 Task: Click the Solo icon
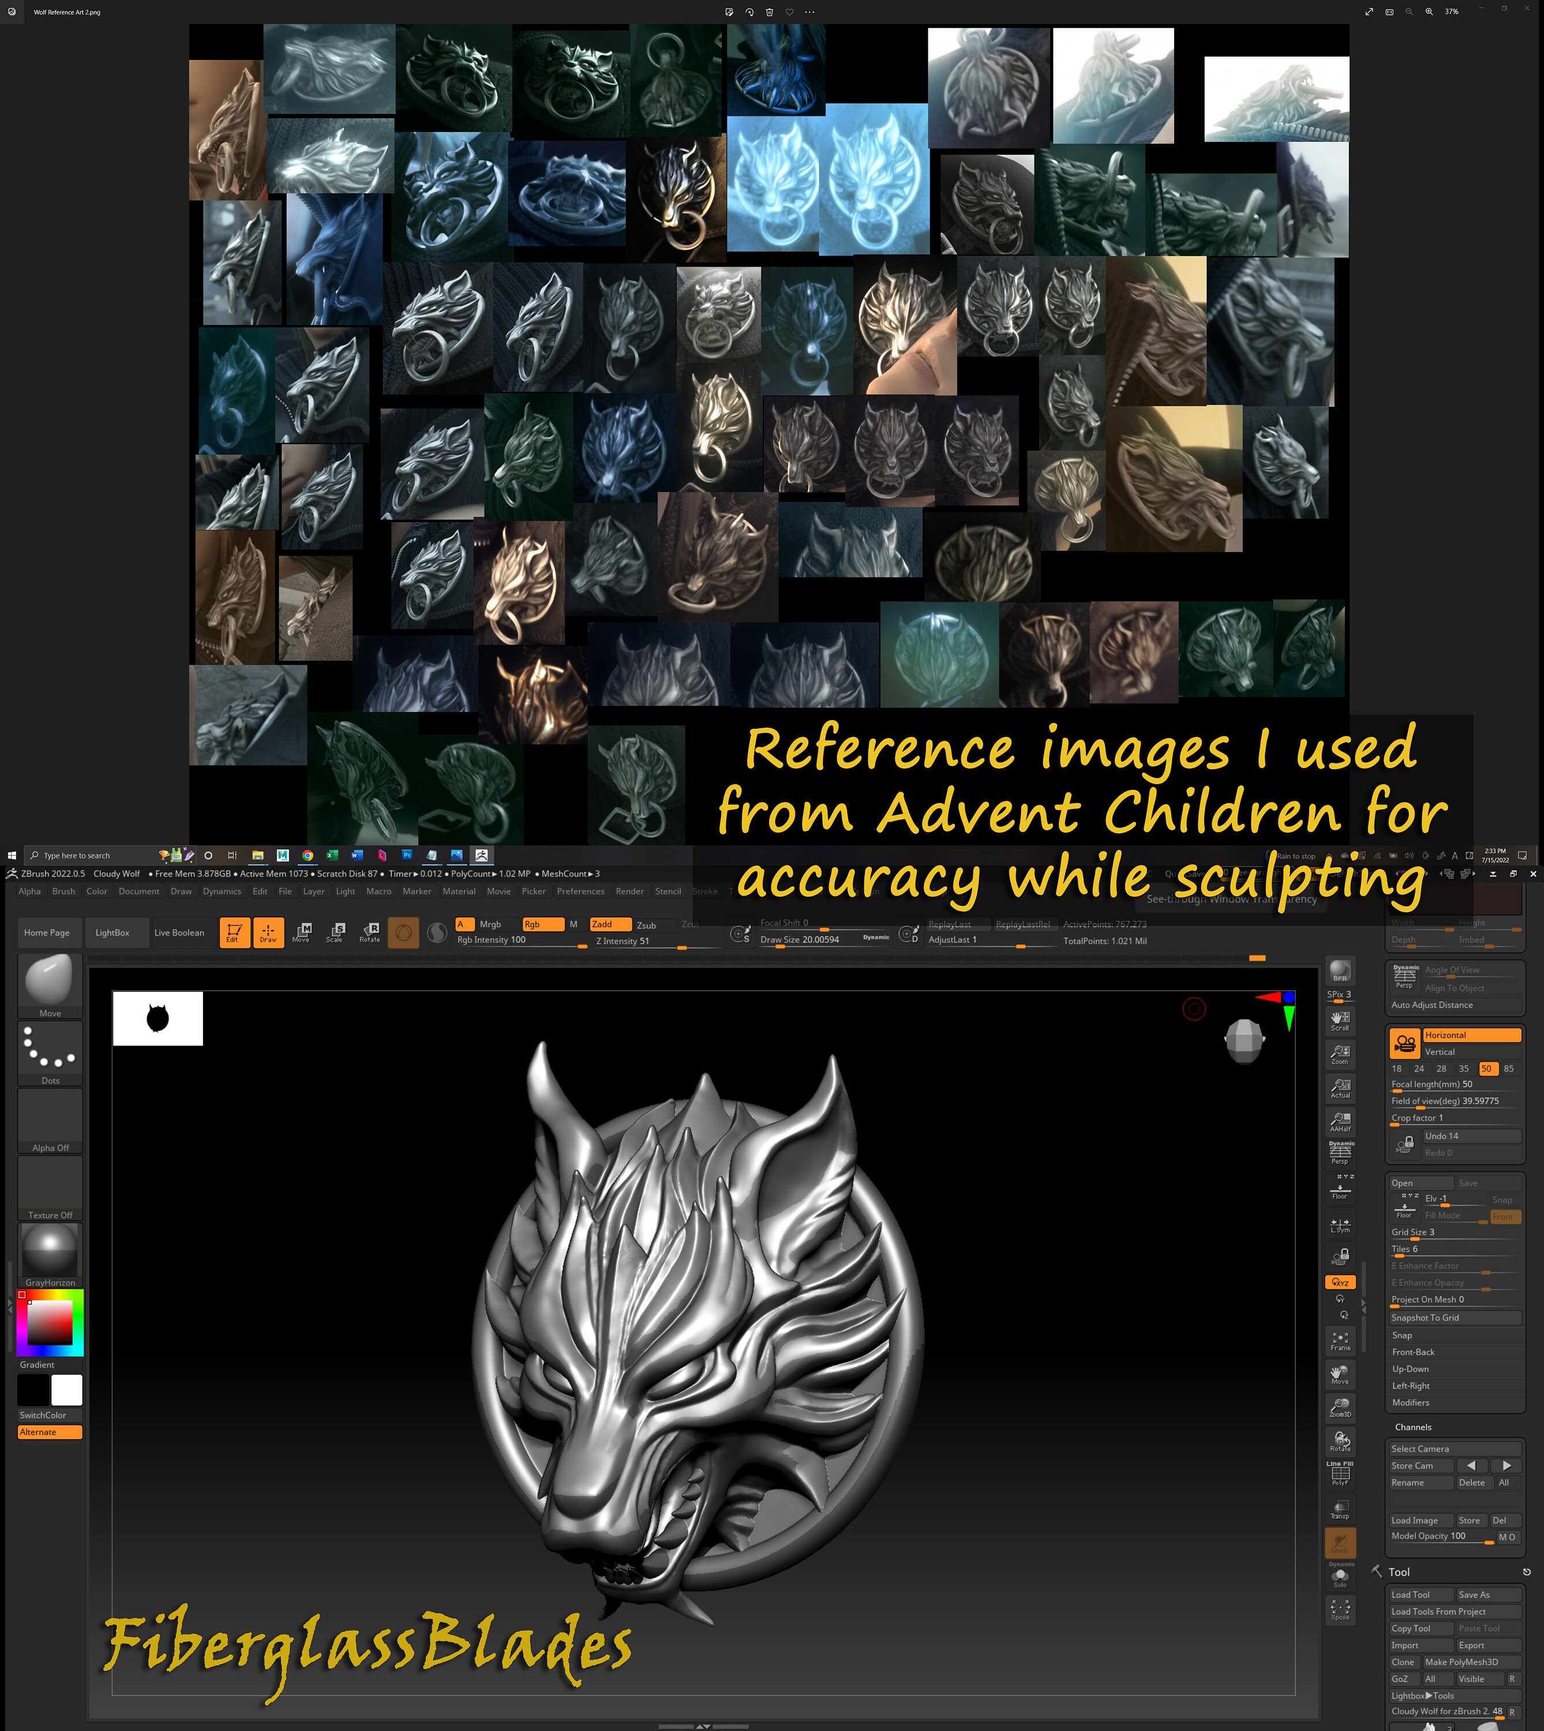1340,1576
